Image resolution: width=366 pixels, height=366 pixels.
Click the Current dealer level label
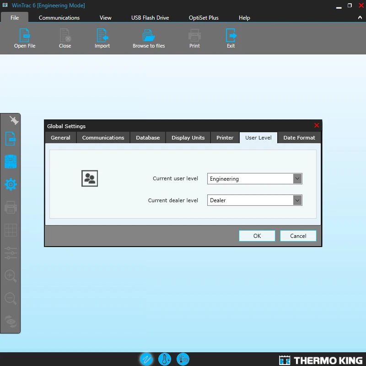tap(173, 200)
